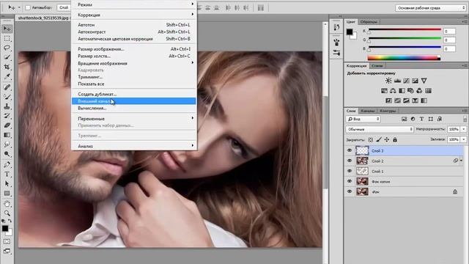Add a Vibrance adjustment layer

(424, 81)
